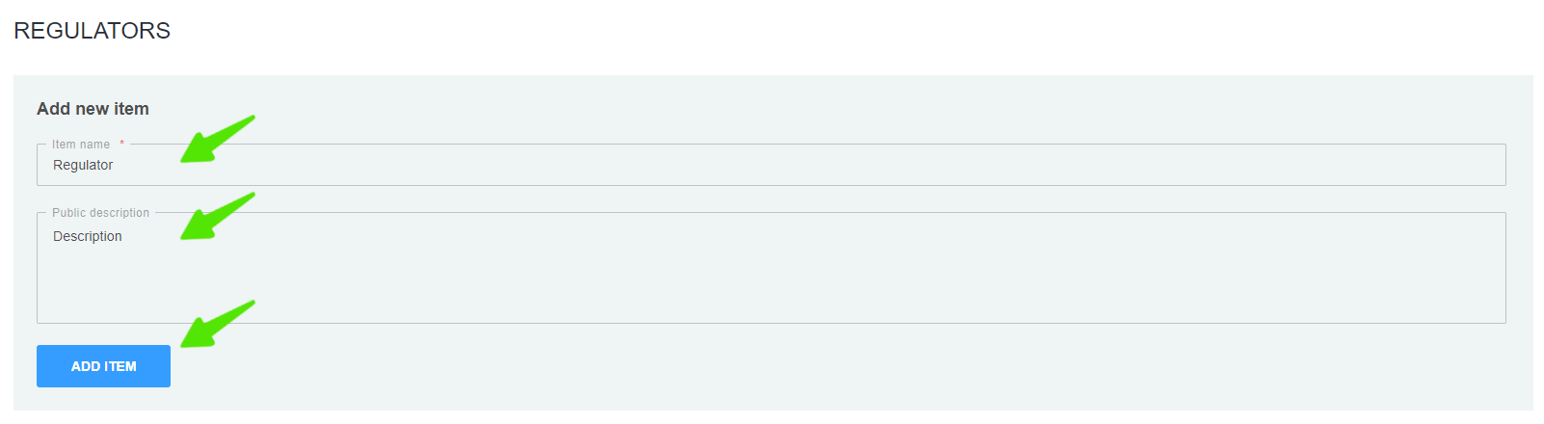Click the red required asterisk
1544x424 pixels.
tap(121, 144)
